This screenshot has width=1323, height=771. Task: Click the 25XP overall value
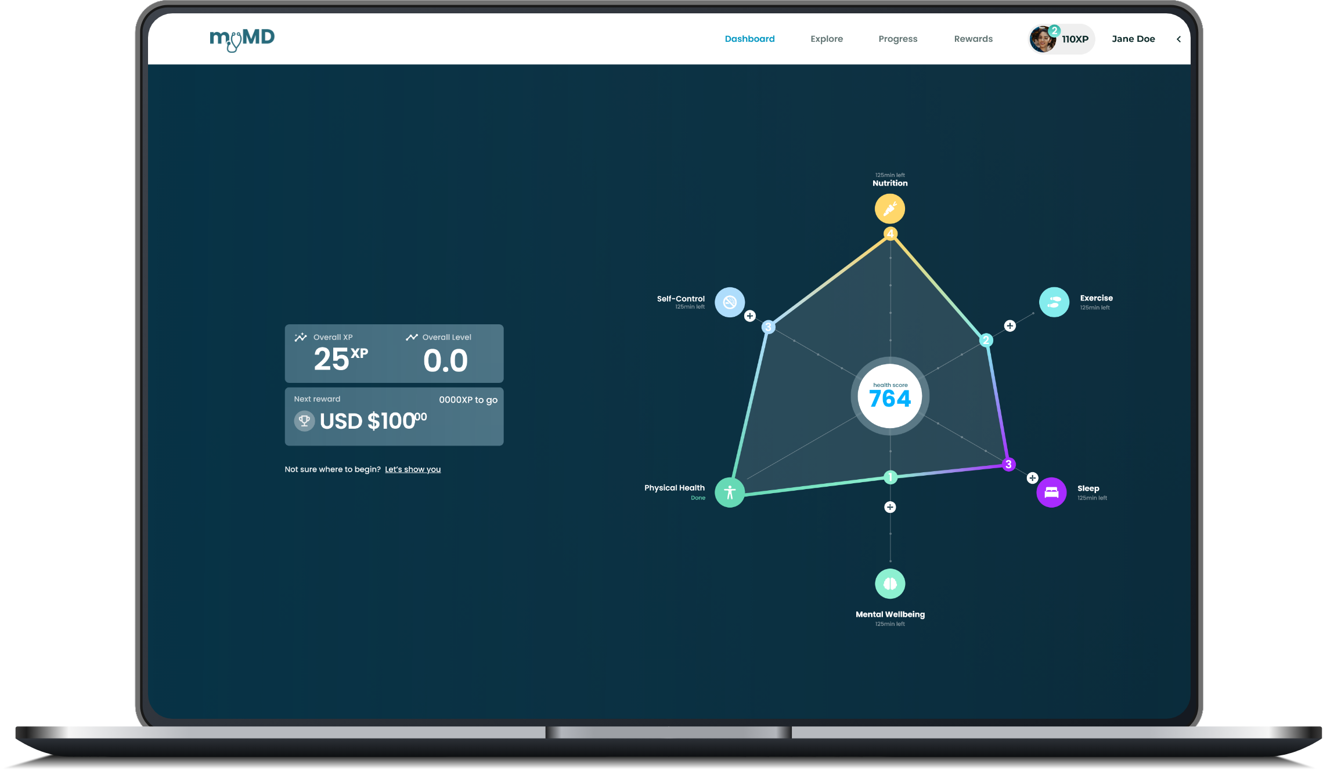(341, 359)
